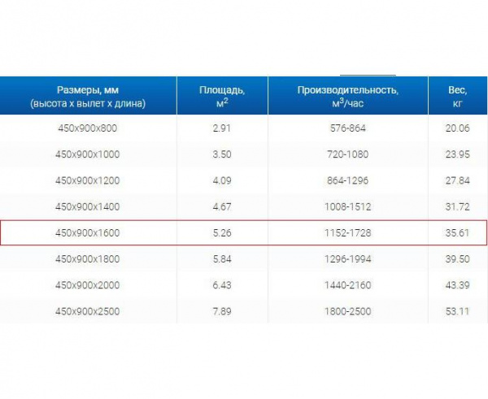Click weight value 31.72
The image size is (488, 399).
click(x=457, y=206)
